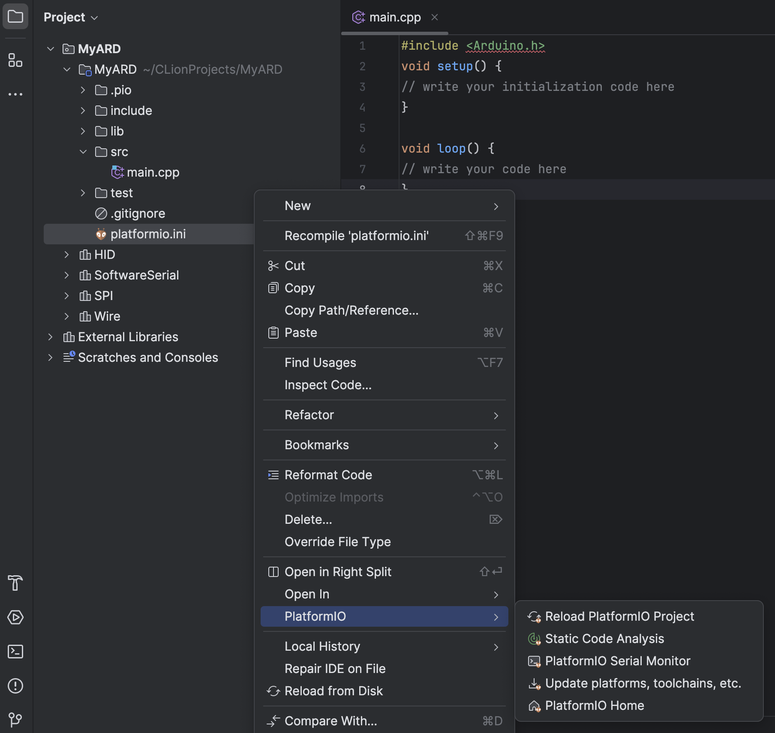Choose Recompile 'platformio.ini' from context menu
Image resolution: width=775 pixels, height=733 pixels.
tap(357, 235)
